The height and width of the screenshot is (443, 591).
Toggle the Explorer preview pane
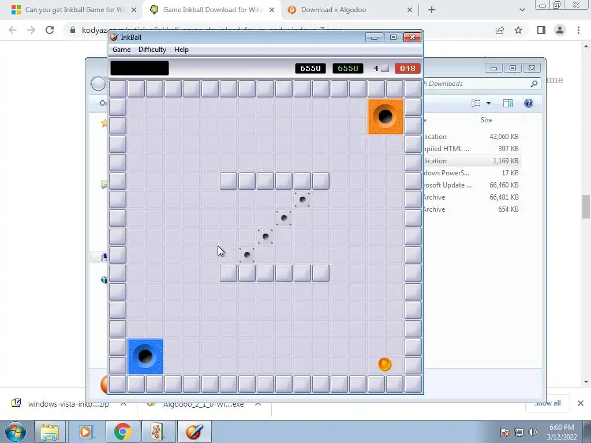click(508, 103)
